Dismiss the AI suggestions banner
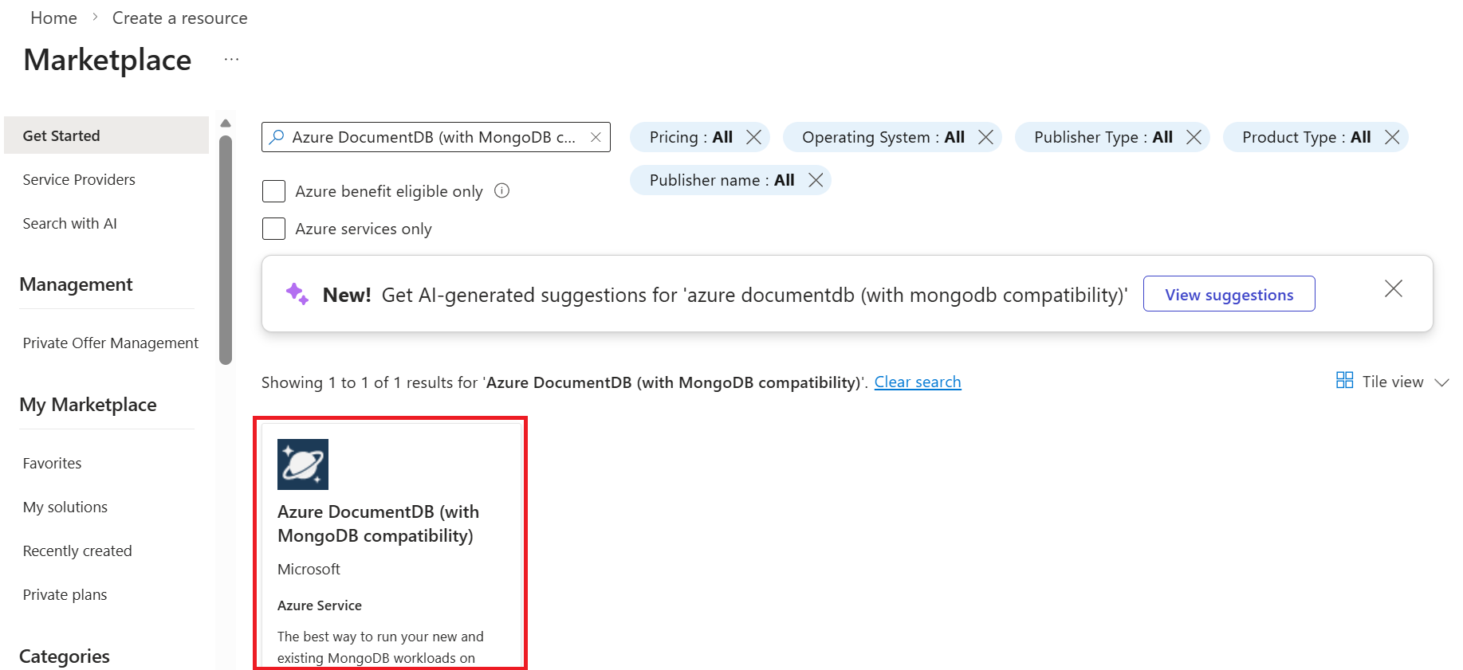The image size is (1463, 670). [1393, 288]
